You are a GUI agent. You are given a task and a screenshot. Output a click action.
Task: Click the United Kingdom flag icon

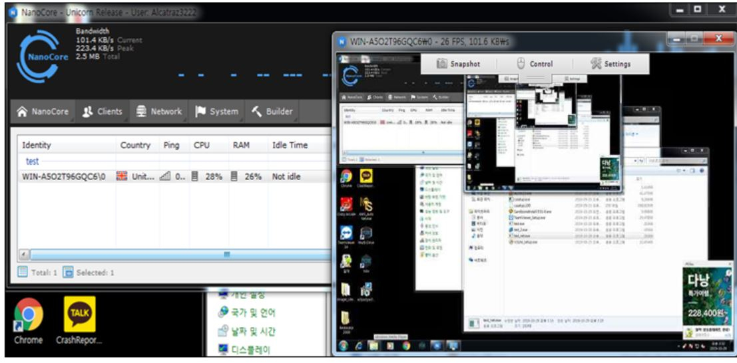tap(123, 177)
